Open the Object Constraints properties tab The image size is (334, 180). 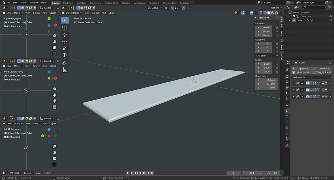[287, 128]
